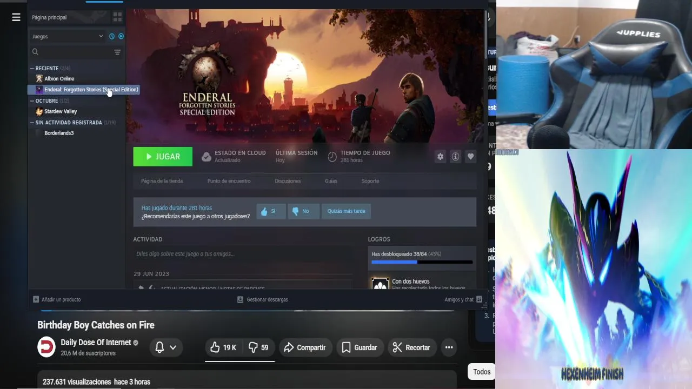Screen dimensions: 692x389
Task: Open Página de la tienda tab
Action: (x=162, y=181)
